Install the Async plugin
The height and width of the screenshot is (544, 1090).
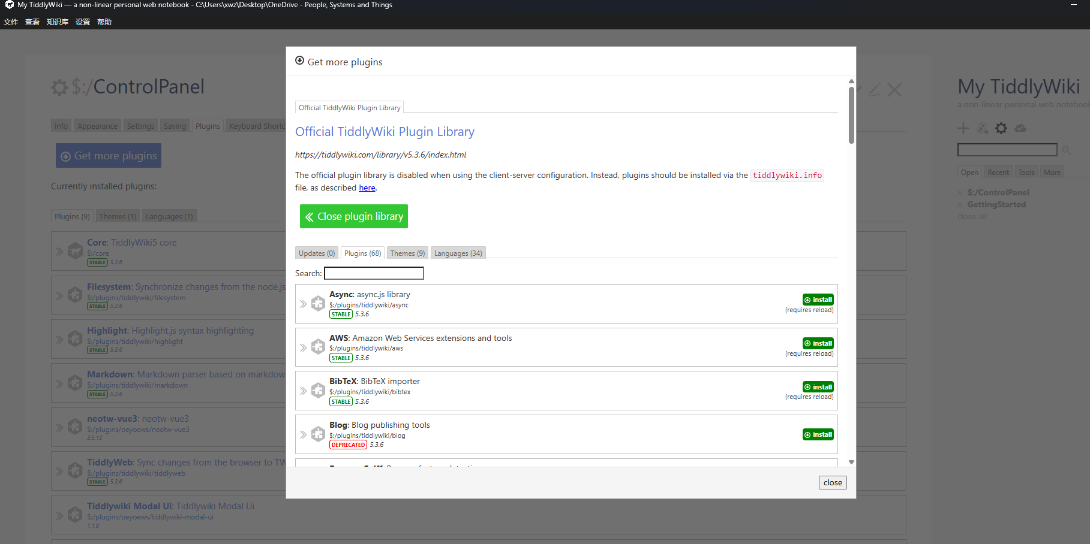click(x=818, y=300)
